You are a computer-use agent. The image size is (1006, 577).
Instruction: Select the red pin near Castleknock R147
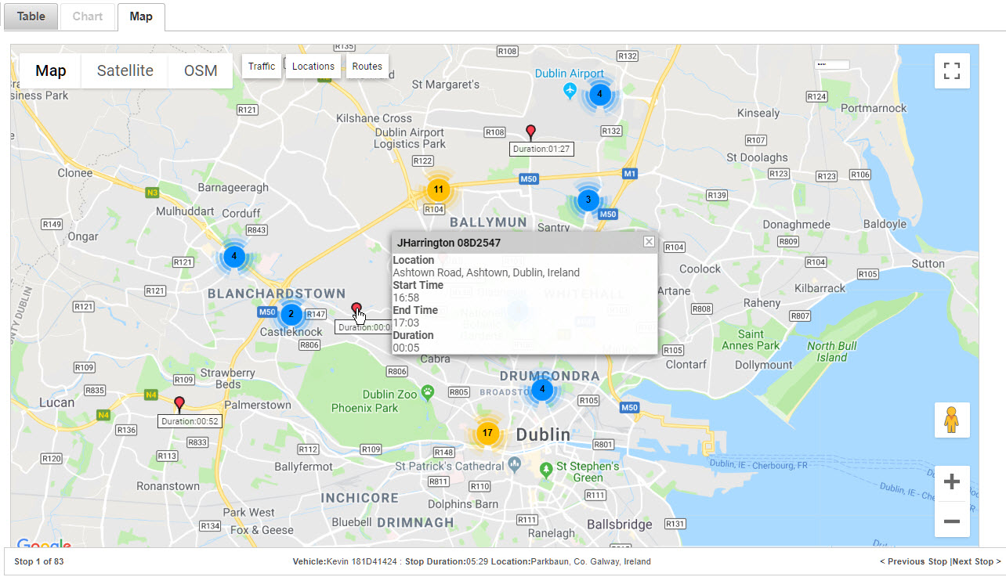(356, 310)
